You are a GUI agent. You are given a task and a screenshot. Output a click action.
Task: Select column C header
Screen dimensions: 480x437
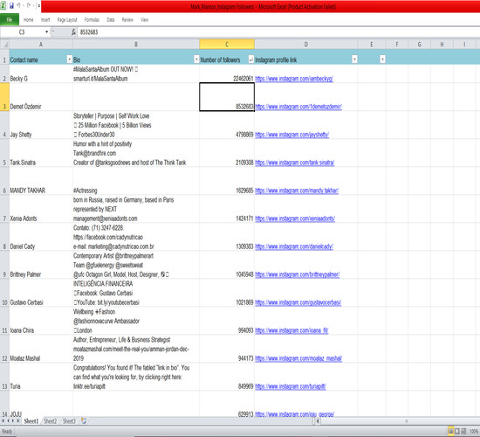click(x=227, y=45)
